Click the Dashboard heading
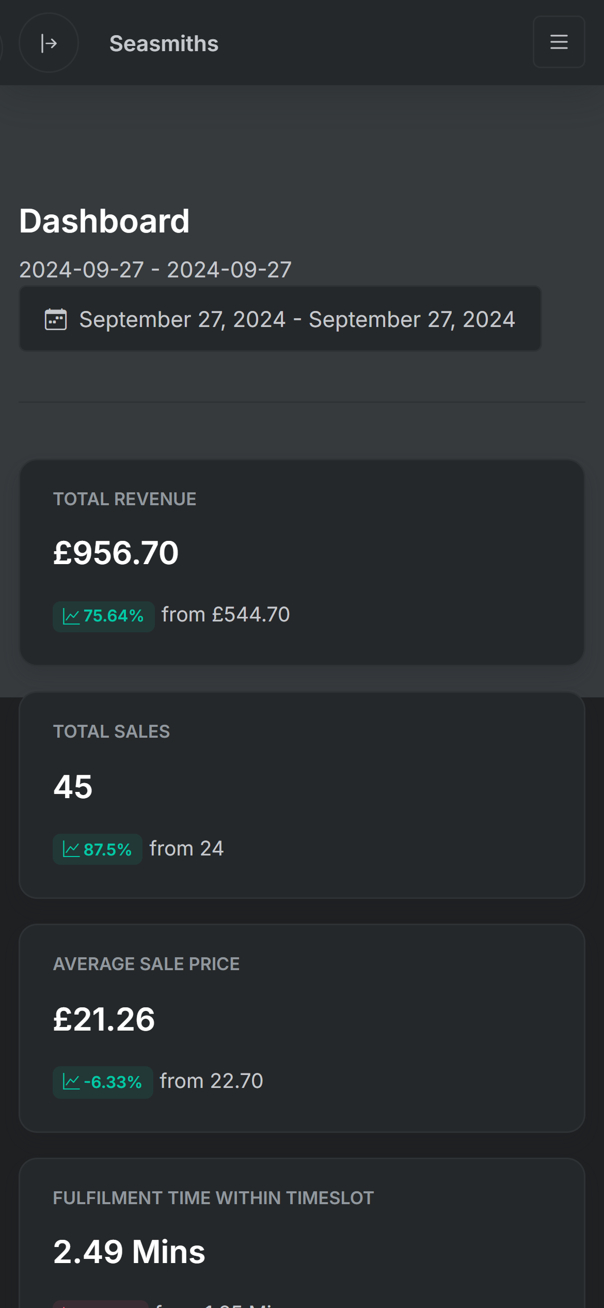Viewport: 604px width, 1308px height. click(x=104, y=221)
